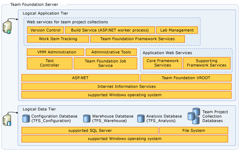
Task: Select the Warehouse Database cylinder icon
Action: (x=87, y=118)
